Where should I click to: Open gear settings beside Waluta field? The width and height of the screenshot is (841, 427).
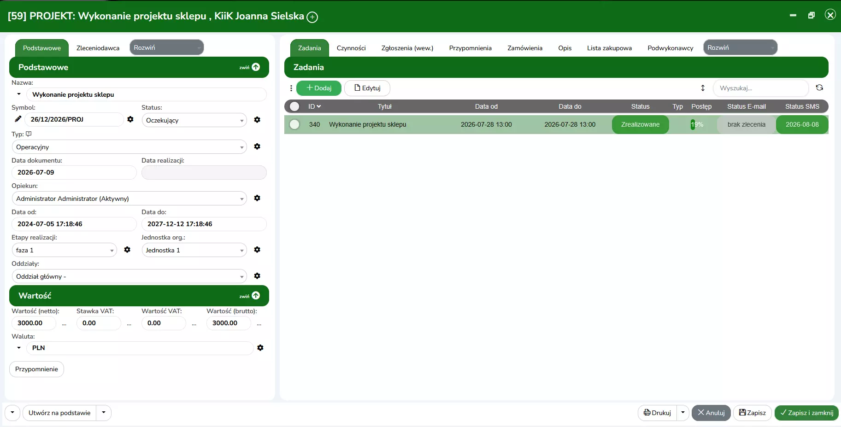[260, 348]
